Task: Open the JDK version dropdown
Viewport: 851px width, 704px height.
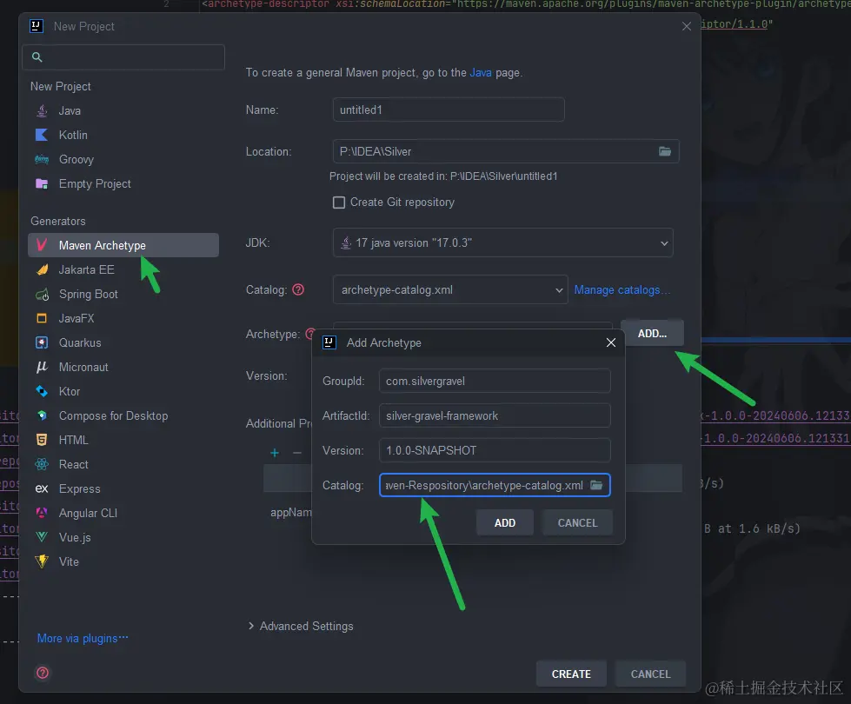Action: pyautogui.click(x=502, y=242)
